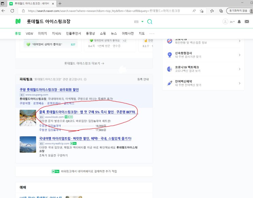Expand the search autocomplete dropdown arrow
The height and width of the screenshot is (198, 253).
click(142, 21)
